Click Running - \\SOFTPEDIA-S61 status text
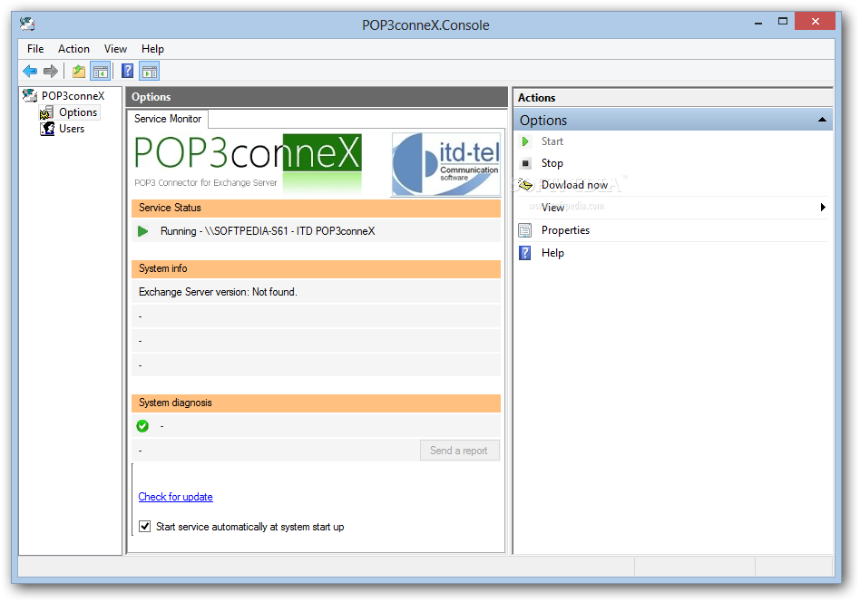 pyautogui.click(x=268, y=231)
